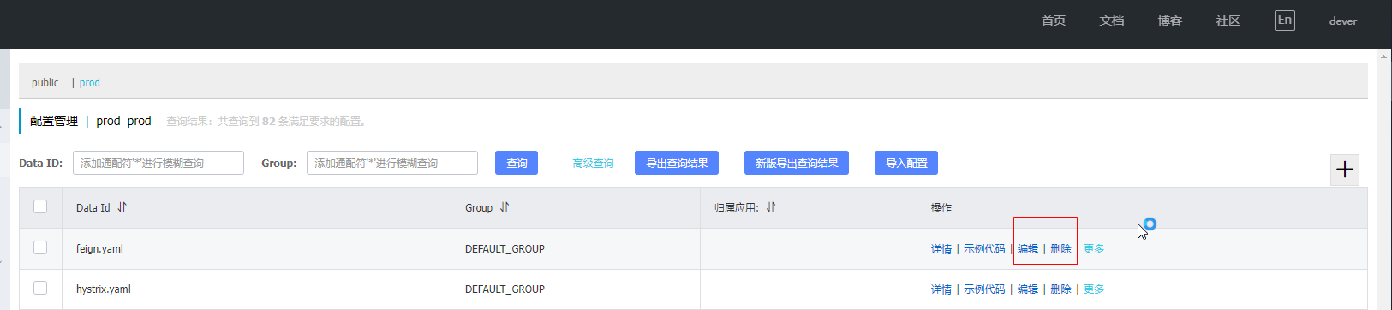The height and width of the screenshot is (310, 1392).
Task: Open 高级查询 advanced search
Action: tap(593, 164)
